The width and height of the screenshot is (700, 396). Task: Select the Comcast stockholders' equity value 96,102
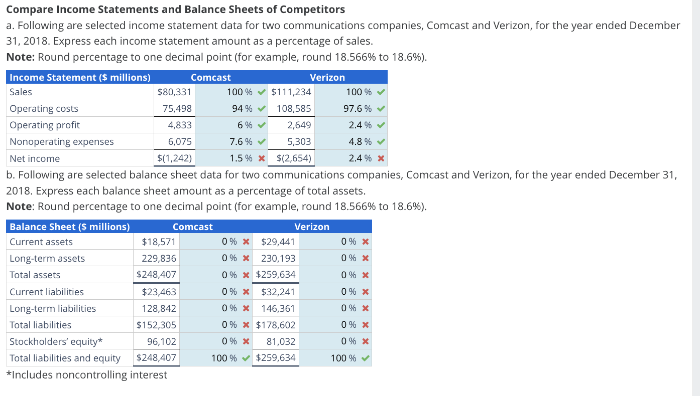162,342
